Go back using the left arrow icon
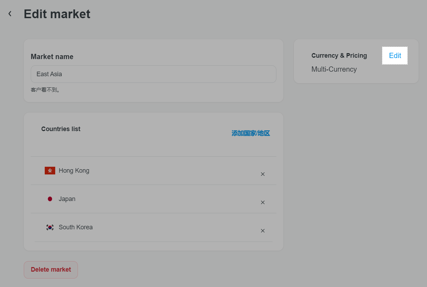Screen dimensions: 427x287 coord(10,14)
